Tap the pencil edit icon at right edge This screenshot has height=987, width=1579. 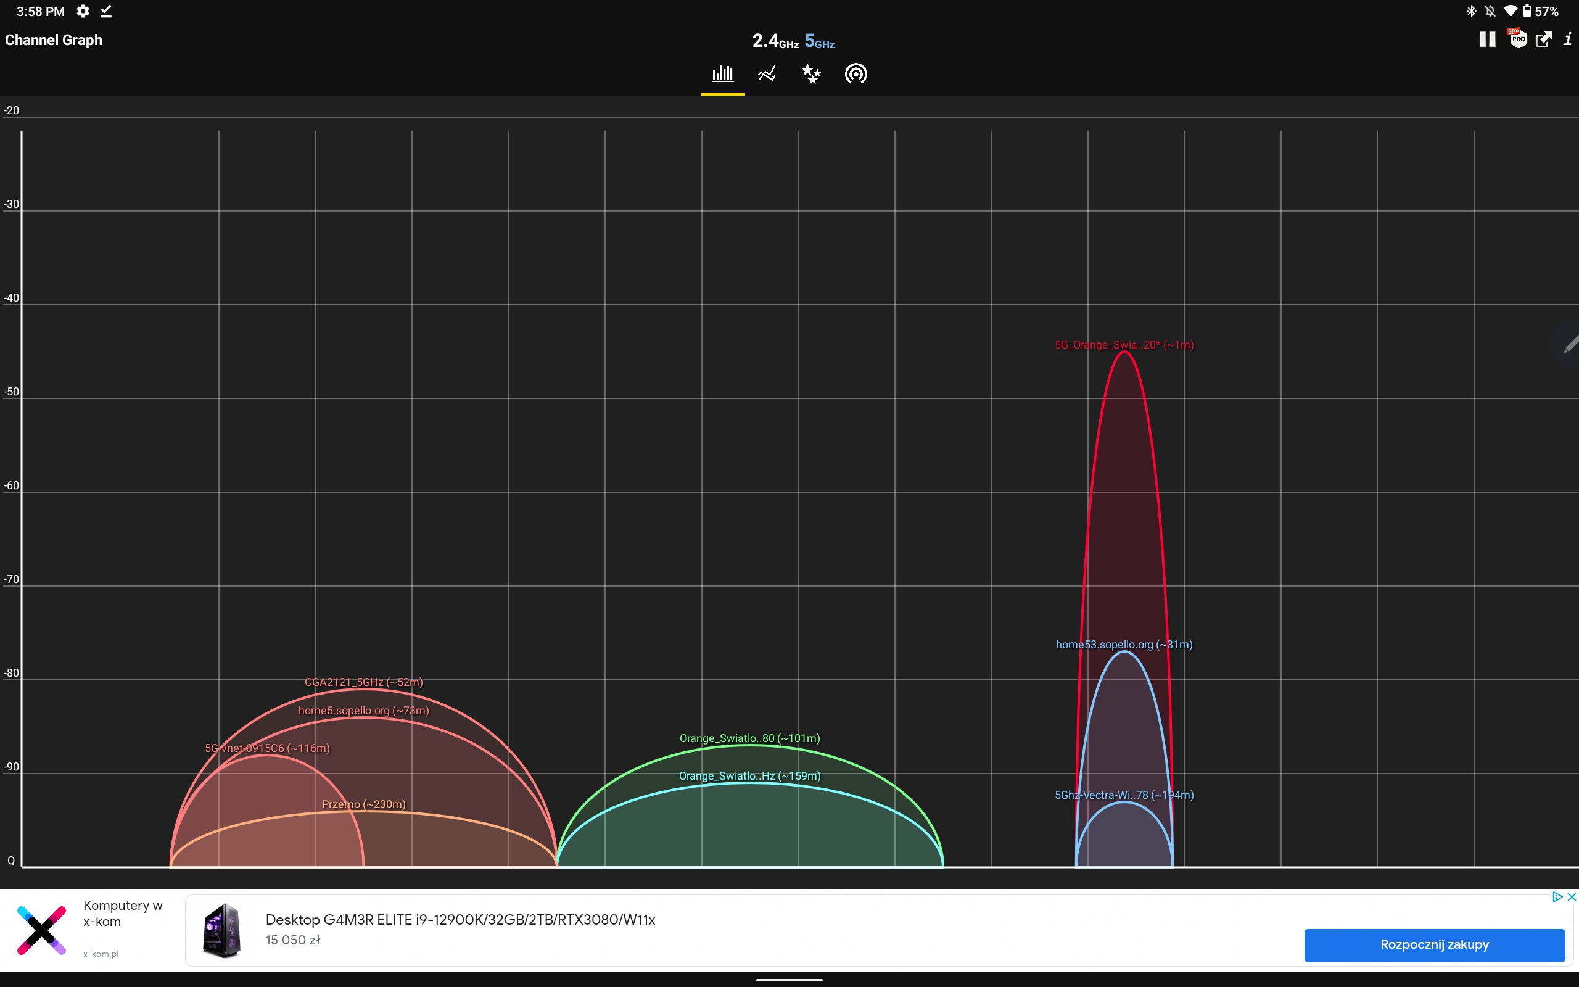pos(1570,344)
